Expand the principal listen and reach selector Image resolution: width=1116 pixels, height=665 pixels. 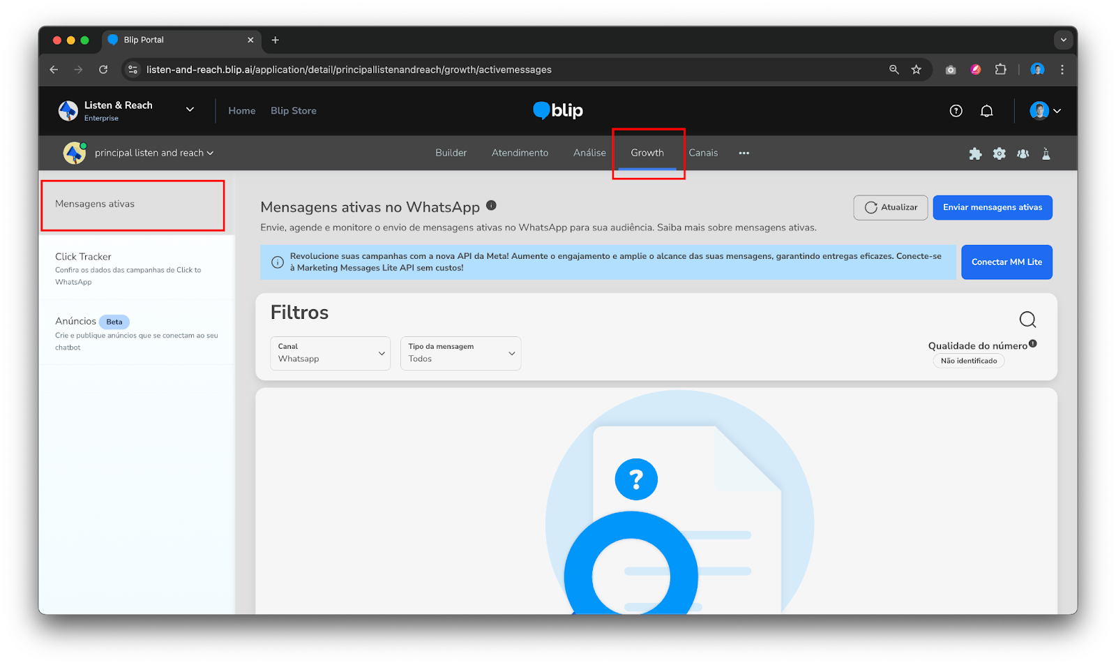click(153, 153)
